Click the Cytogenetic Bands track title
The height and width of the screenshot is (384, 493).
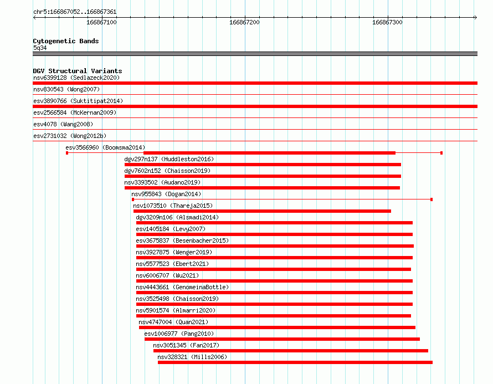(x=66, y=41)
